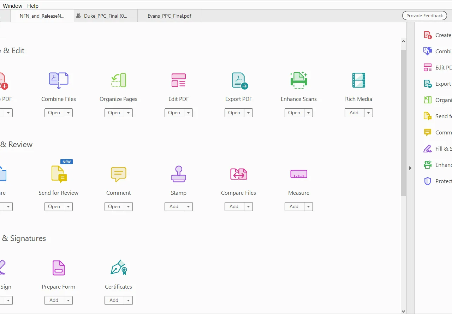This screenshot has height=314, width=452.
Task: Select Enhance Scans icon in right pane
Action: 428,165
